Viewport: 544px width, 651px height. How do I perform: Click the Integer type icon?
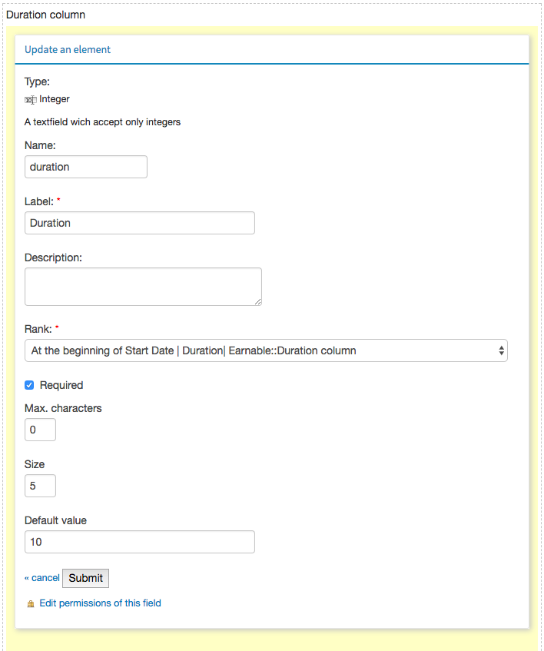30,100
